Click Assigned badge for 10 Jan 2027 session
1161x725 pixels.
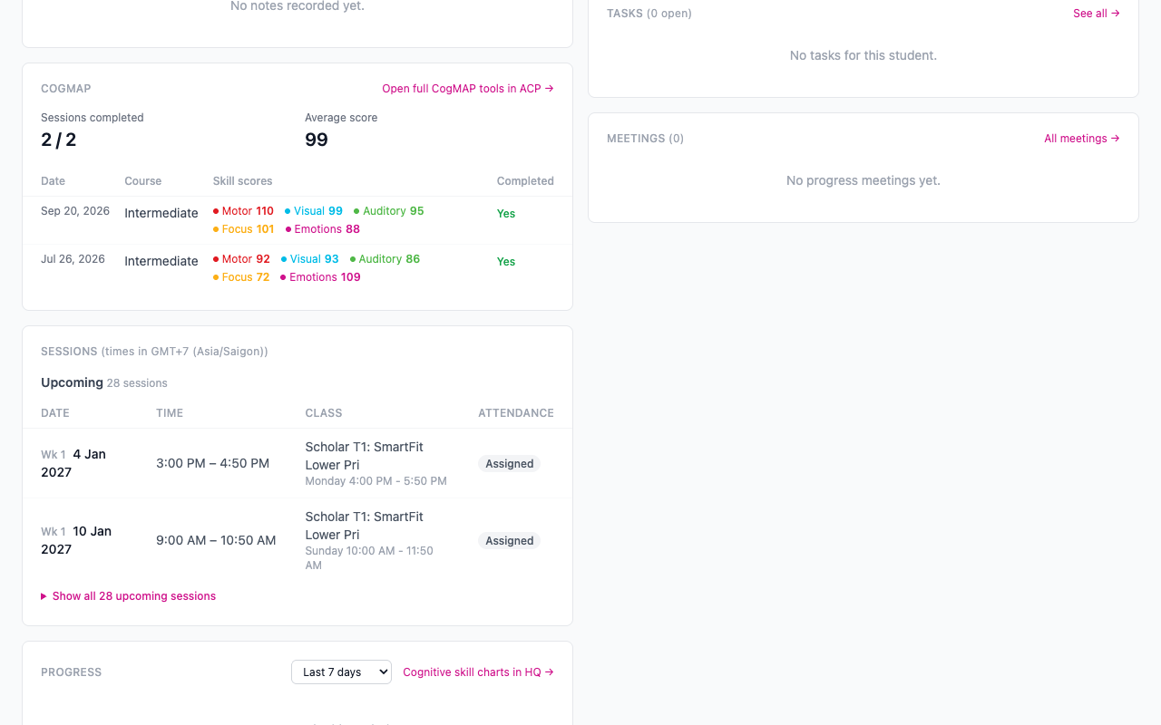tap(509, 541)
